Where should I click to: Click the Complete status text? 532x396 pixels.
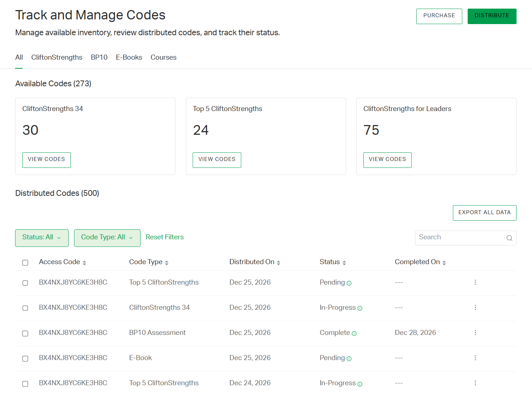tap(335, 333)
